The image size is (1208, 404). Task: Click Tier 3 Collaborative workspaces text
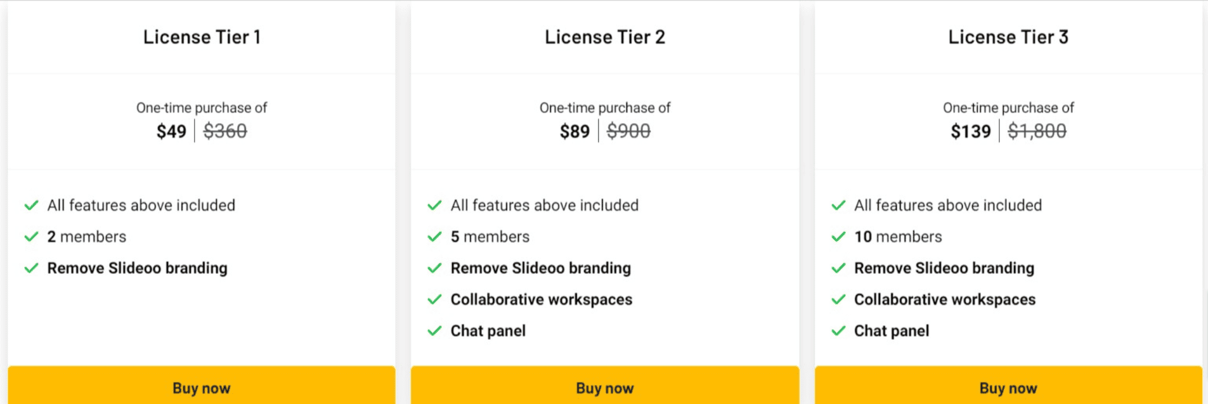[944, 300]
